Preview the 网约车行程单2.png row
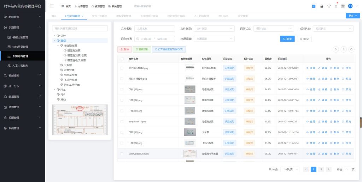Screen dimensions: 362x182 click(346, 68)
